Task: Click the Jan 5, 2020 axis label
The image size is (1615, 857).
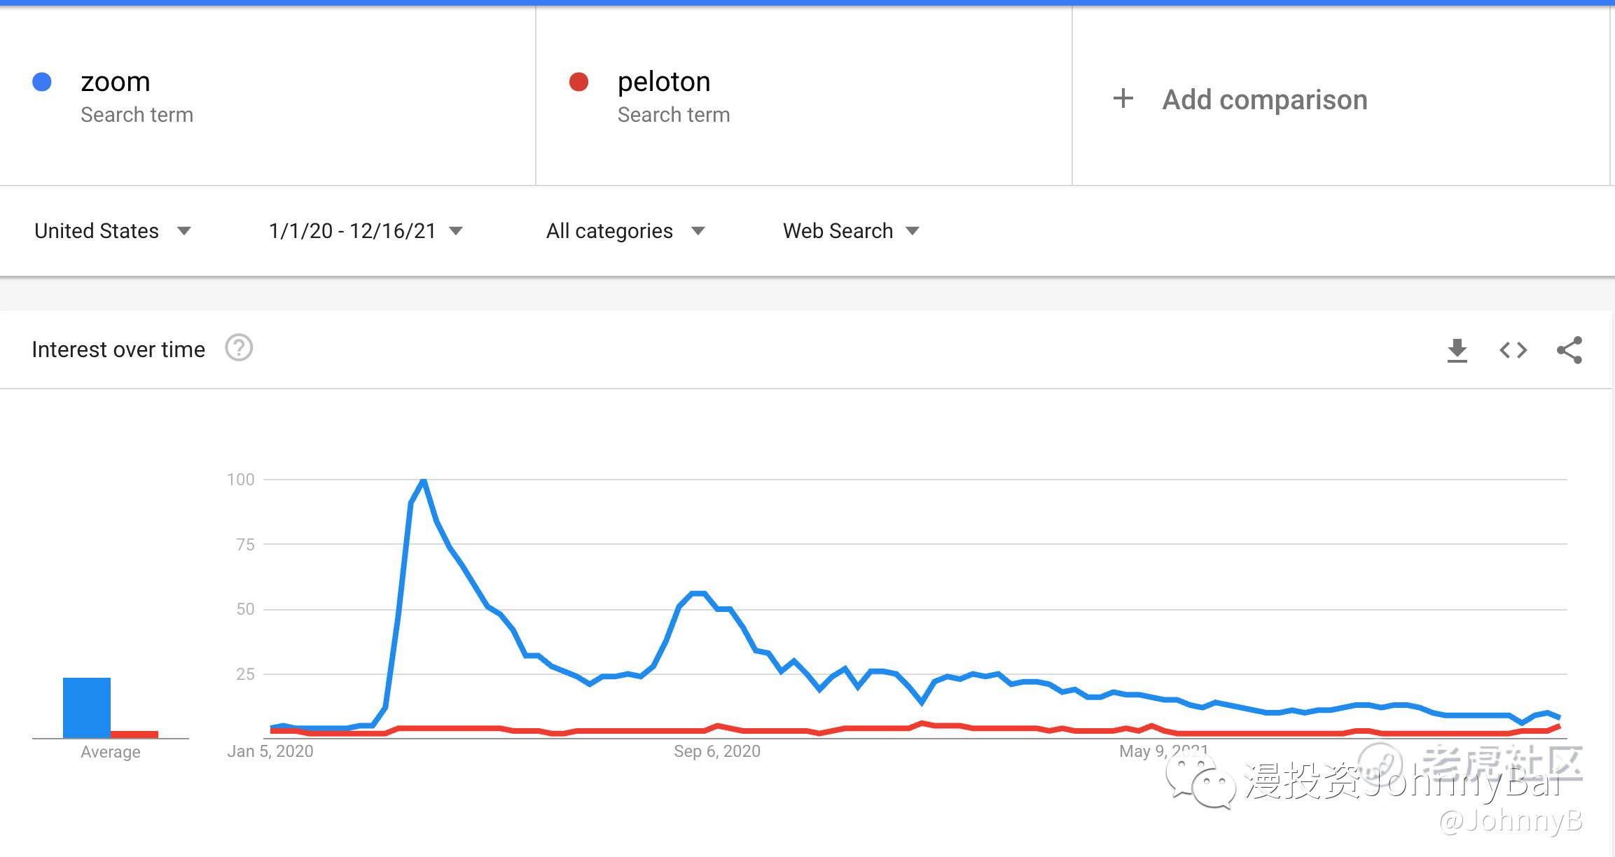Action: pyautogui.click(x=270, y=751)
